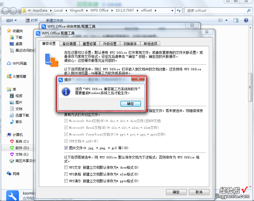254x201 pixels.
Task: Change view with the view mode icon
Action: [x=220, y=20]
